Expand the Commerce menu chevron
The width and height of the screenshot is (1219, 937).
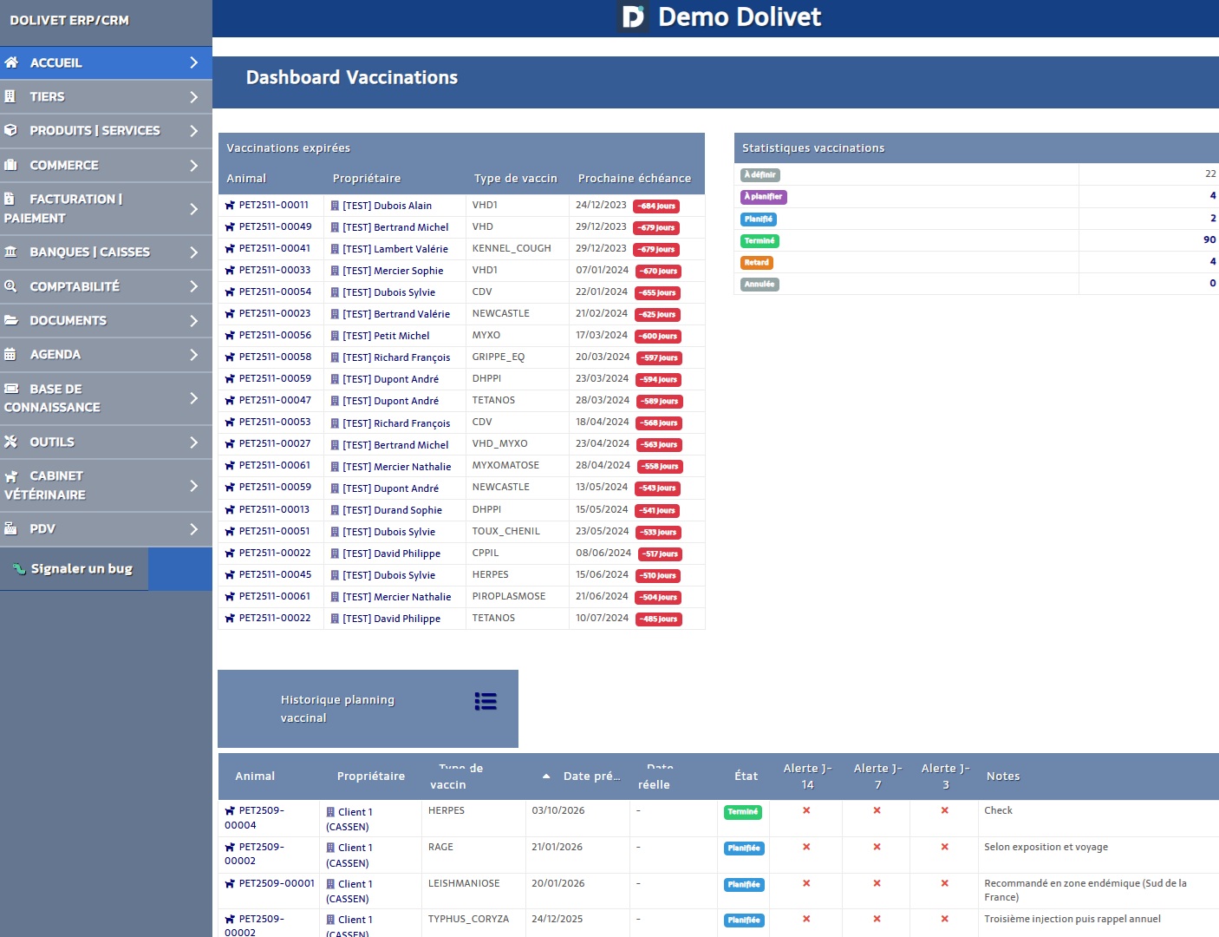click(193, 166)
